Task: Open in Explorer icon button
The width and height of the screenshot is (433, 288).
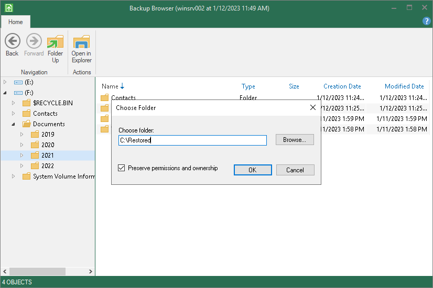Action: click(x=81, y=42)
